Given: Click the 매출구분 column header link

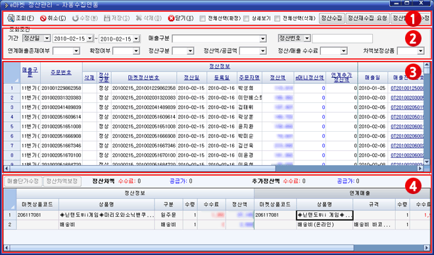Looking at the screenshot, I should point(30,72).
